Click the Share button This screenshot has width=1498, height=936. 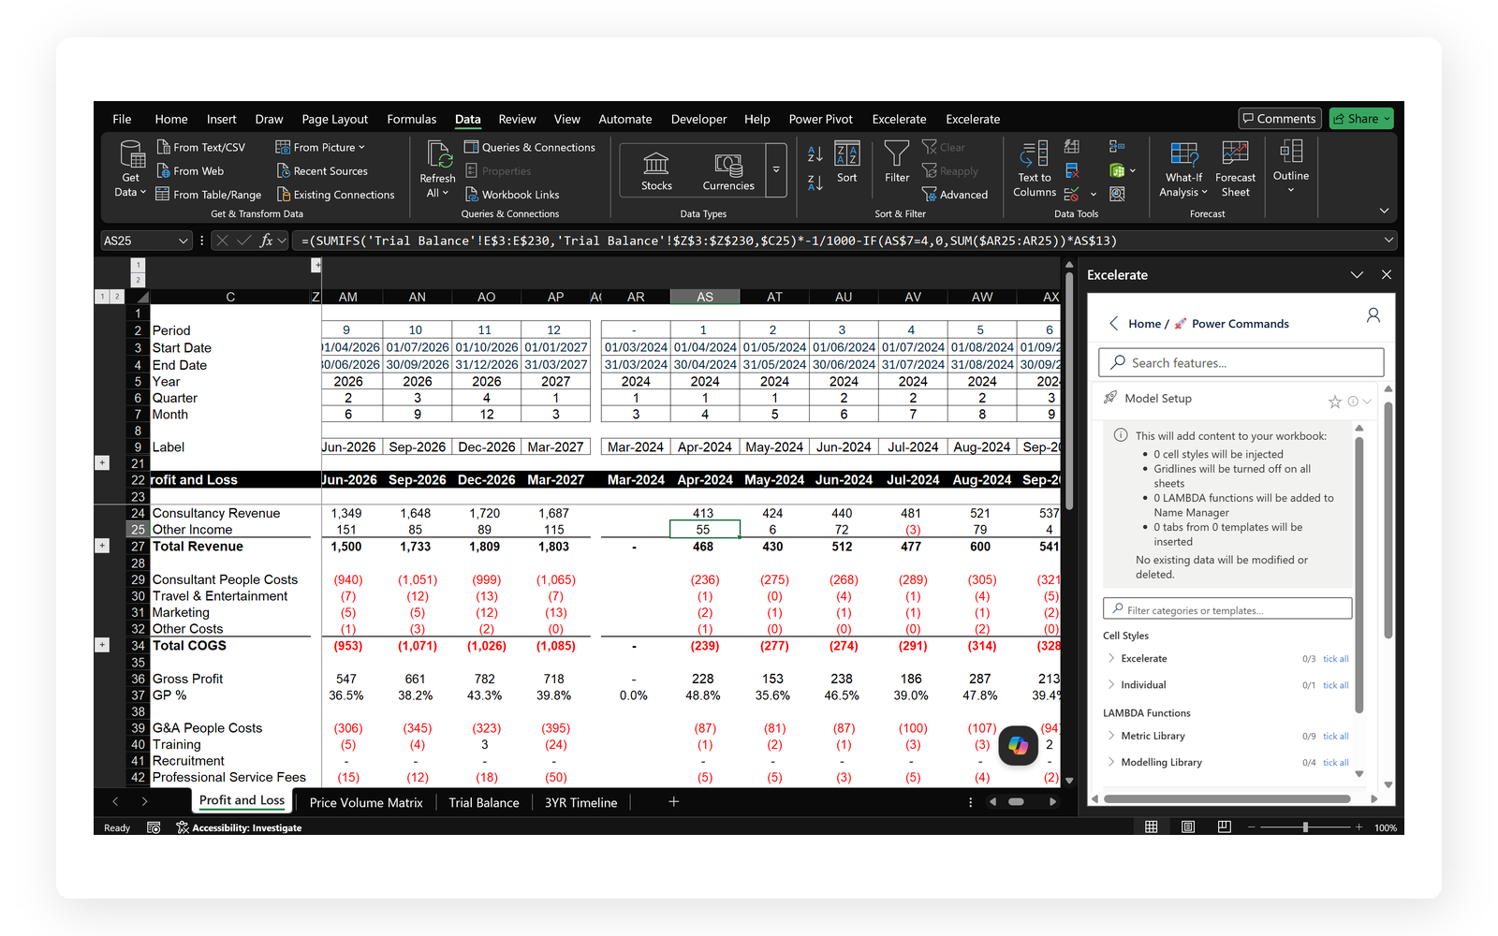pyautogui.click(x=1361, y=119)
